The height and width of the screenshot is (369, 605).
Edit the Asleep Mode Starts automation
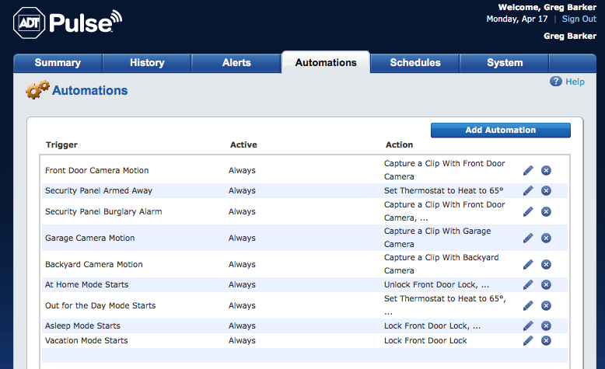[x=528, y=325]
